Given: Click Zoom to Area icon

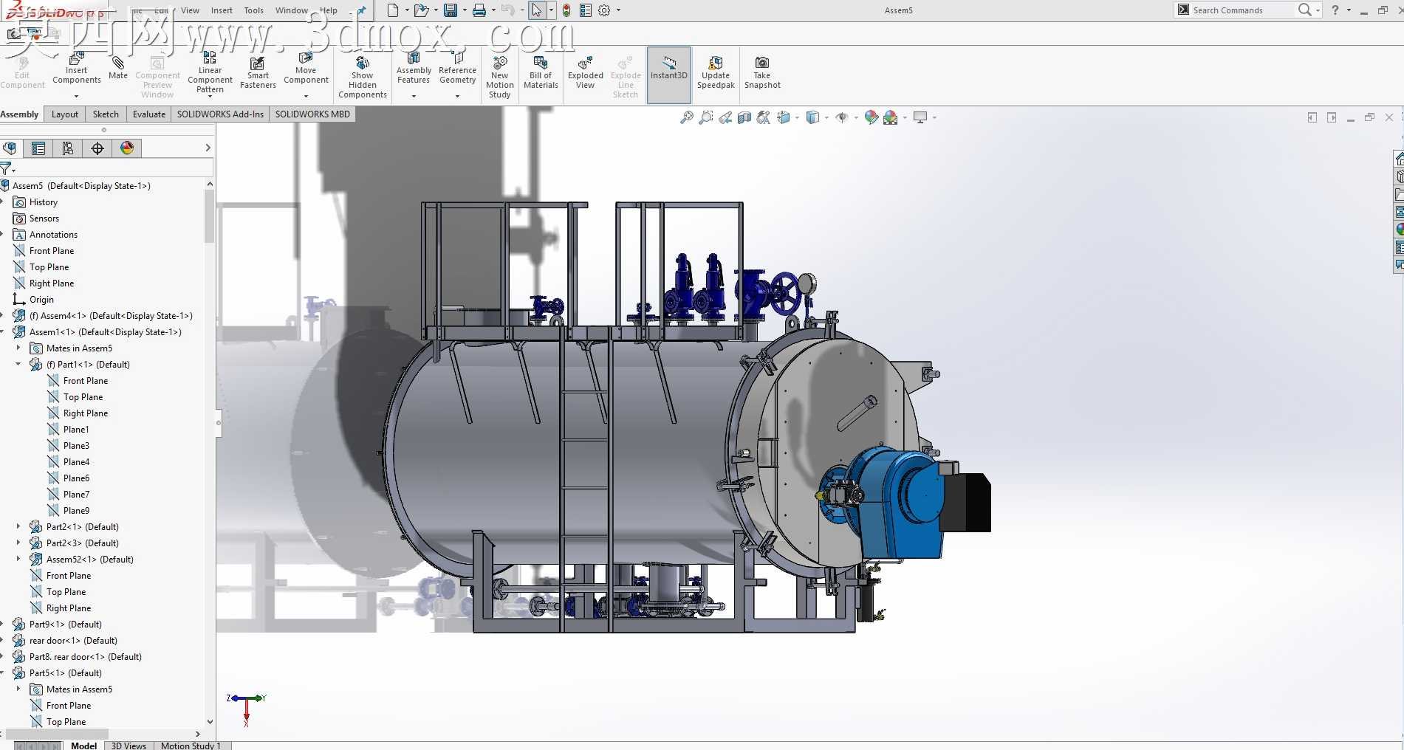Looking at the screenshot, I should click(706, 117).
